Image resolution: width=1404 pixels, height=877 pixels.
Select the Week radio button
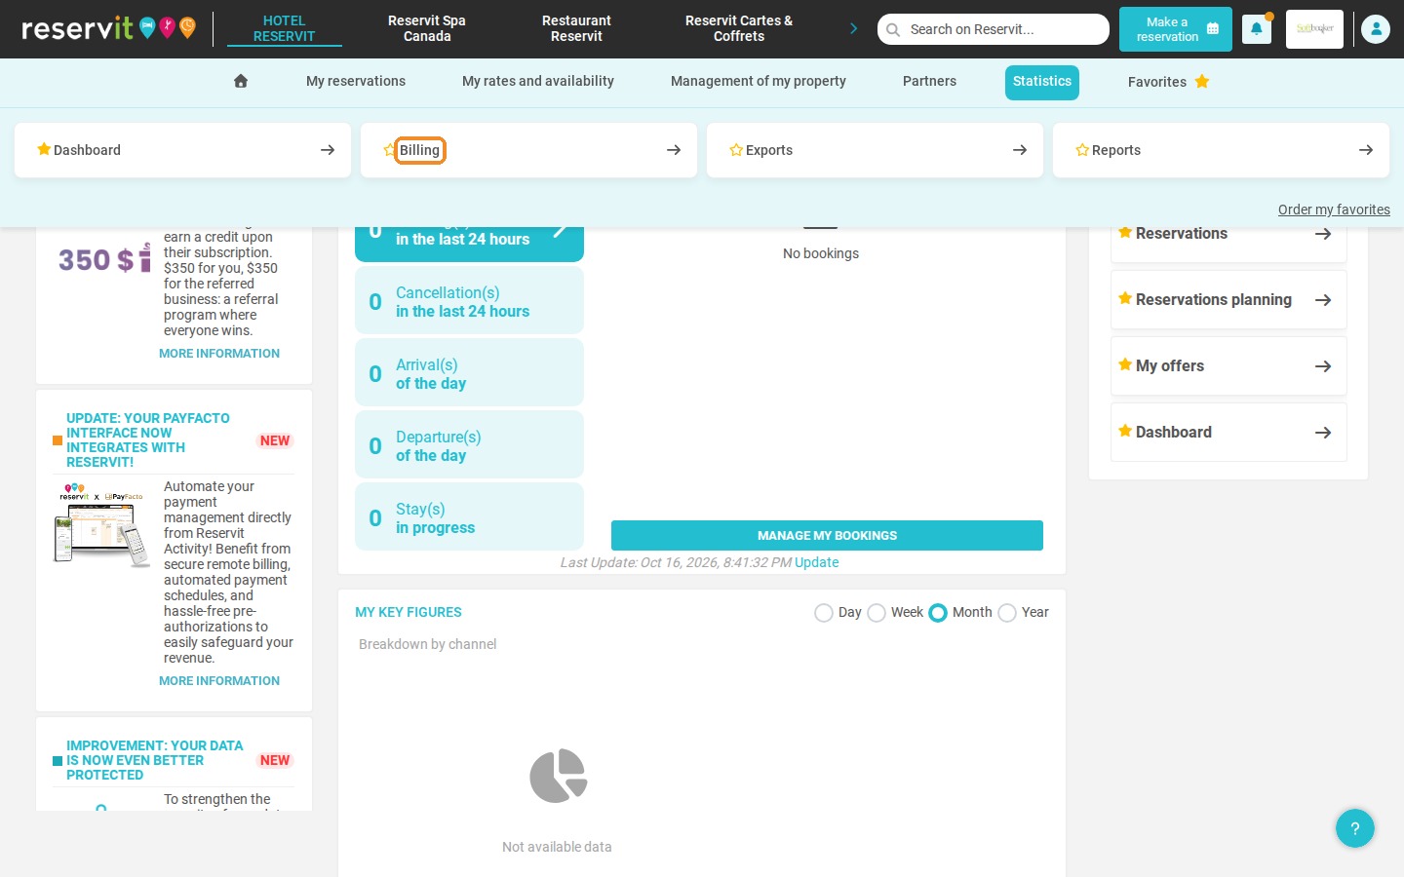point(877,613)
